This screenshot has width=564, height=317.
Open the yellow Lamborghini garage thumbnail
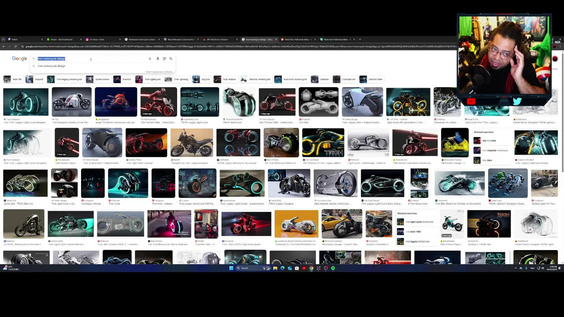[x=341, y=224]
